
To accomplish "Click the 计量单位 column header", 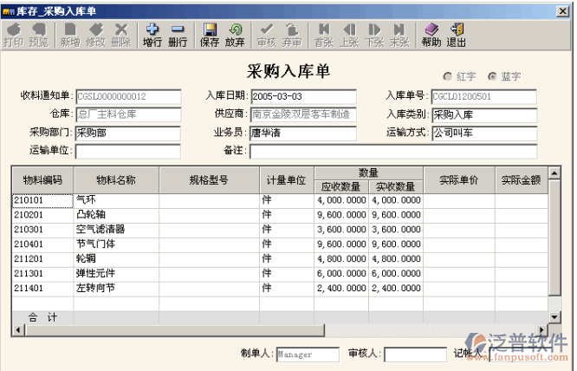I will click(x=287, y=180).
